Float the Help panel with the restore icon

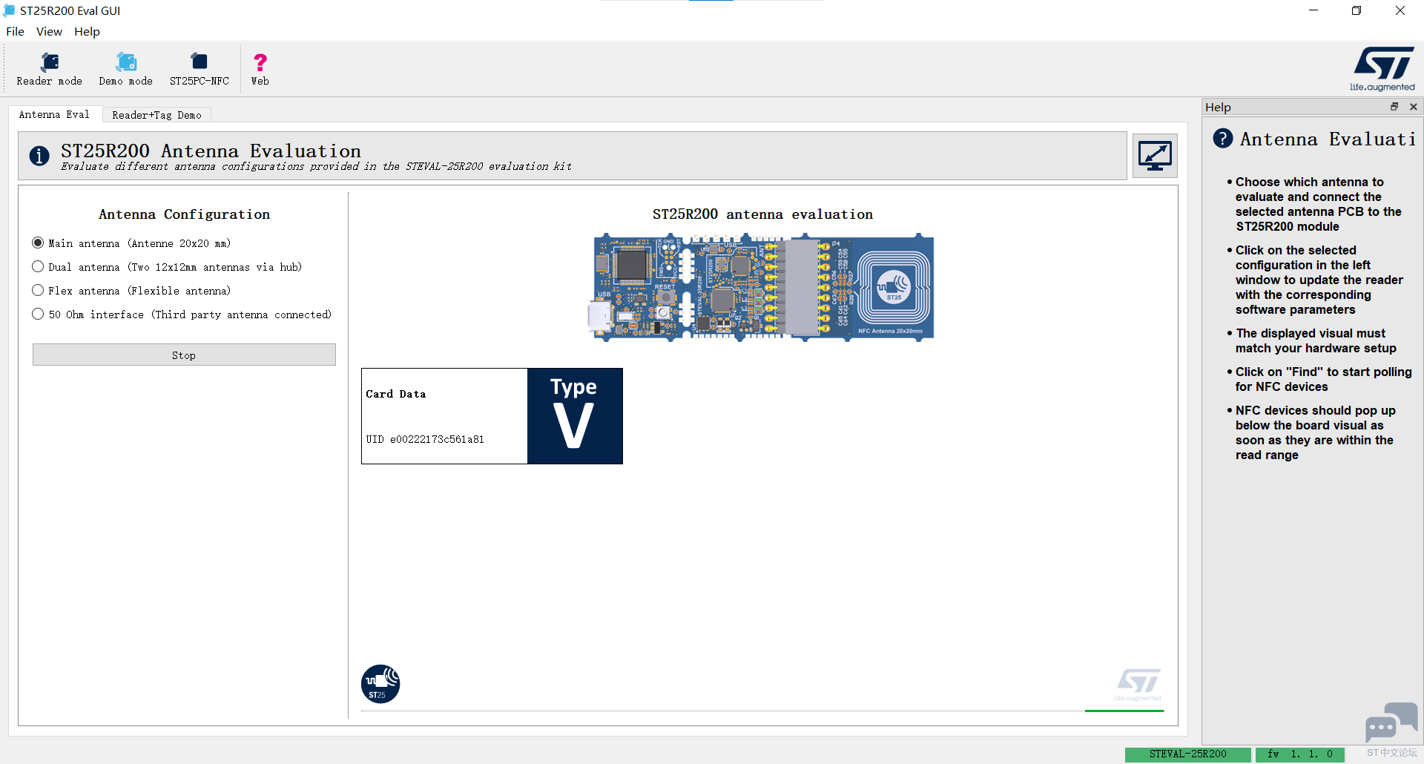pos(1394,107)
